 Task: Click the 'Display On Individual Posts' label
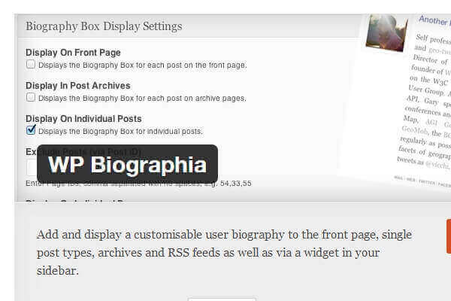click(83, 119)
